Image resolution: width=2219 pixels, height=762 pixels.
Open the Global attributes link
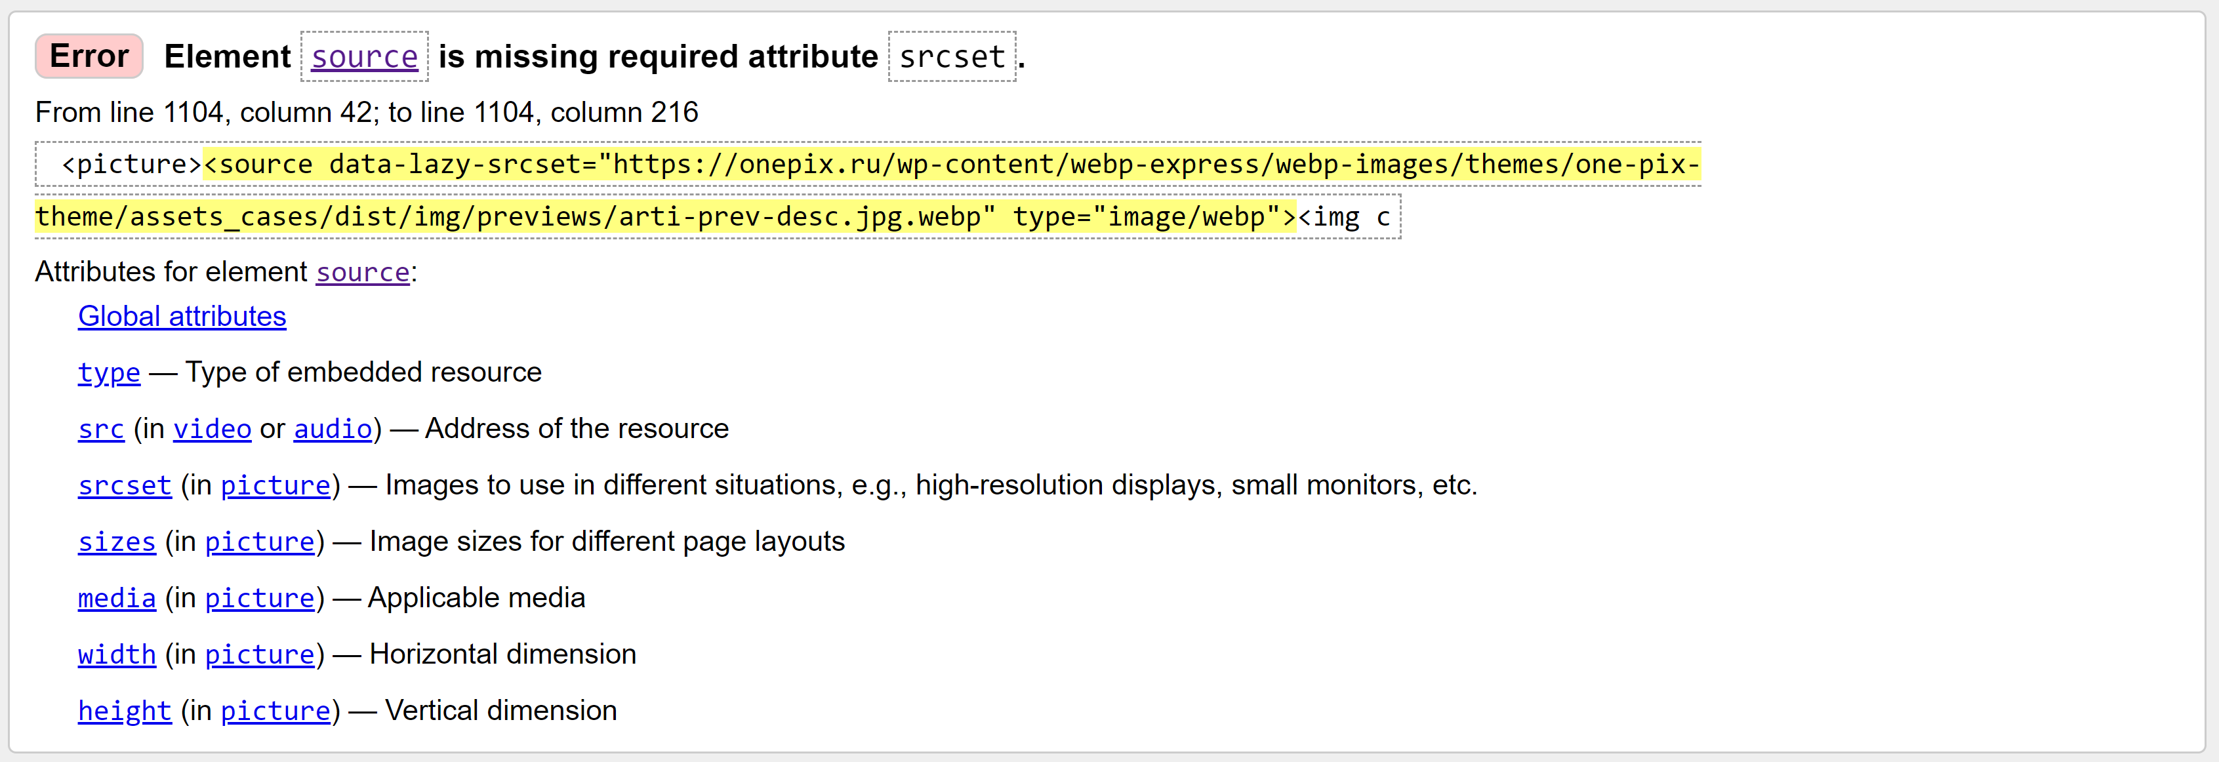pos(182,316)
